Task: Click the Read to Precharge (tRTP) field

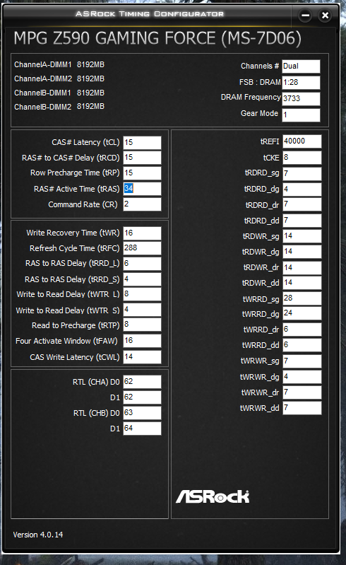Action: (x=142, y=325)
